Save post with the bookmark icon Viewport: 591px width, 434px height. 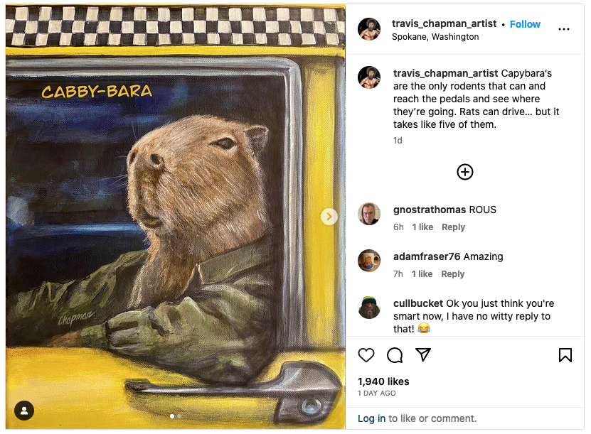click(x=565, y=355)
